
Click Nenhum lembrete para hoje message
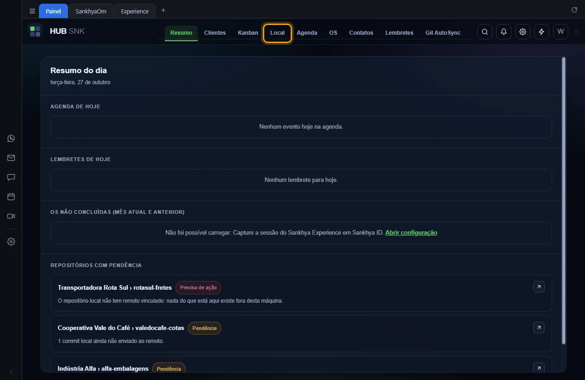pos(301,180)
